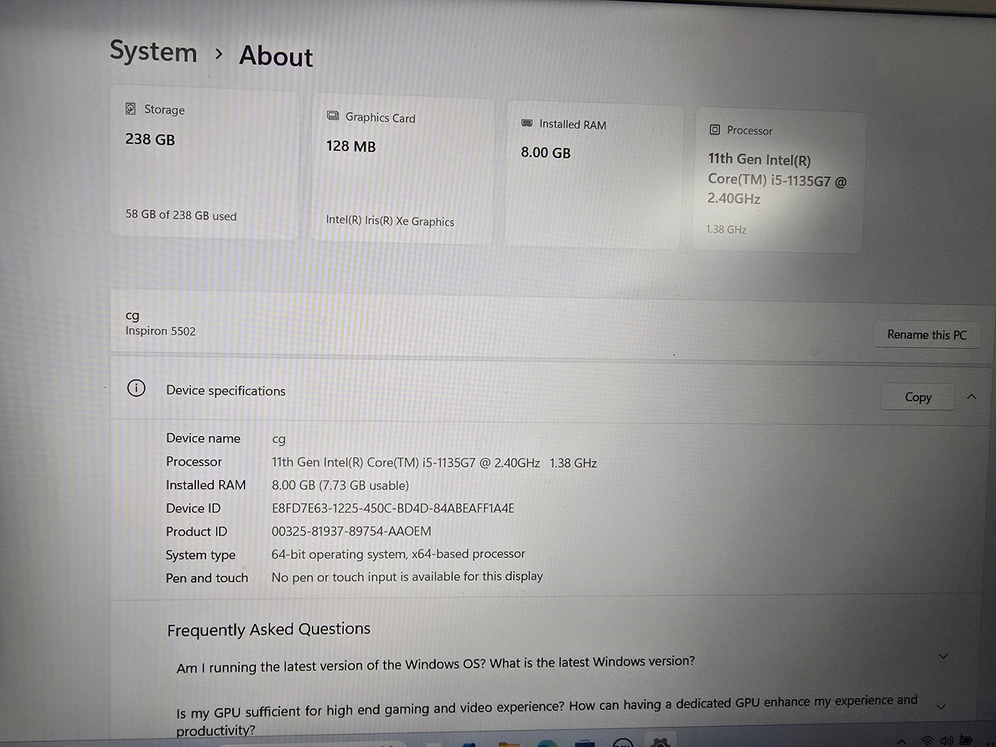Copy the device specifications
The width and height of the screenshot is (996, 747).
[x=918, y=397]
